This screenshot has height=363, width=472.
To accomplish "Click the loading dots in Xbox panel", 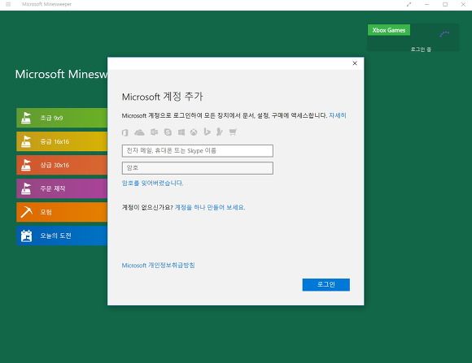I will tap(444, 33).
